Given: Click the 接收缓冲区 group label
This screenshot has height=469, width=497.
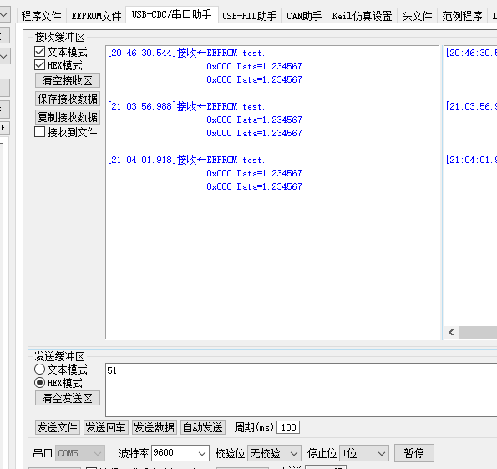Looking at the screenshot, I should pos(60,37).
